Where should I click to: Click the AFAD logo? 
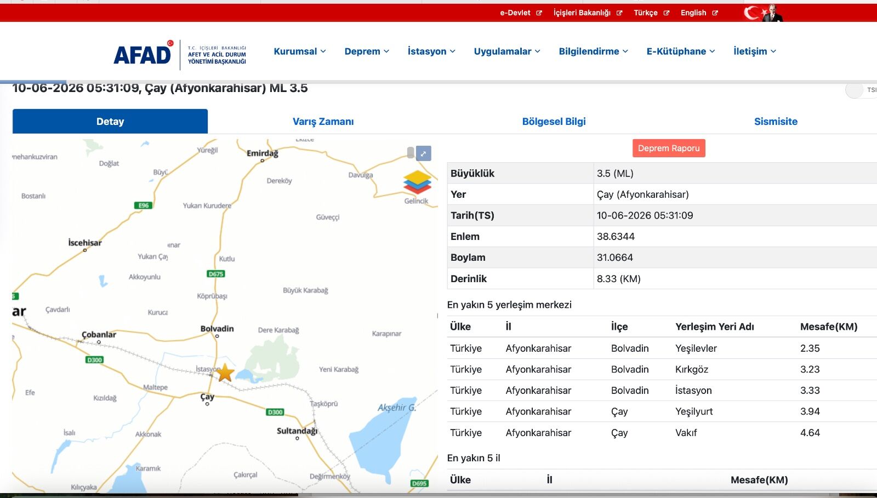(x=180, y=54)
